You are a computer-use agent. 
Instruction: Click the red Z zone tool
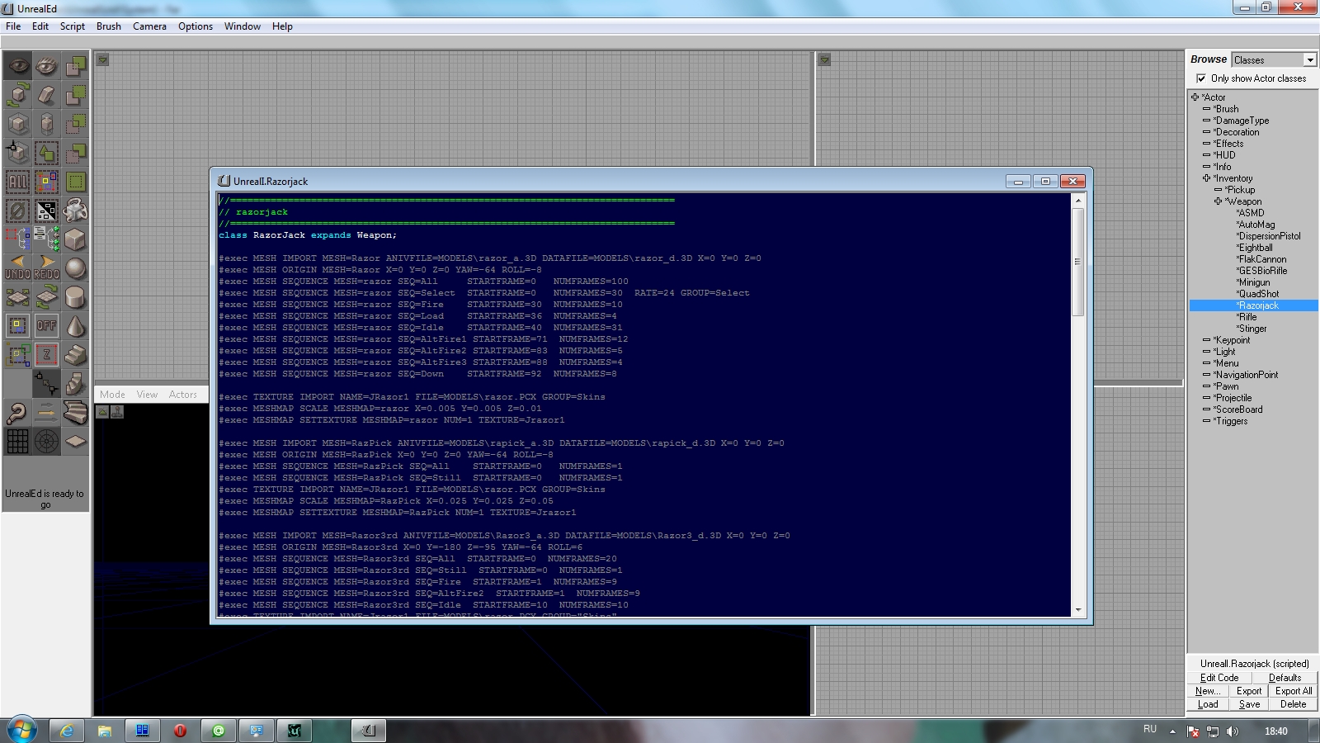pyautogui.click(x=47, y=355)
